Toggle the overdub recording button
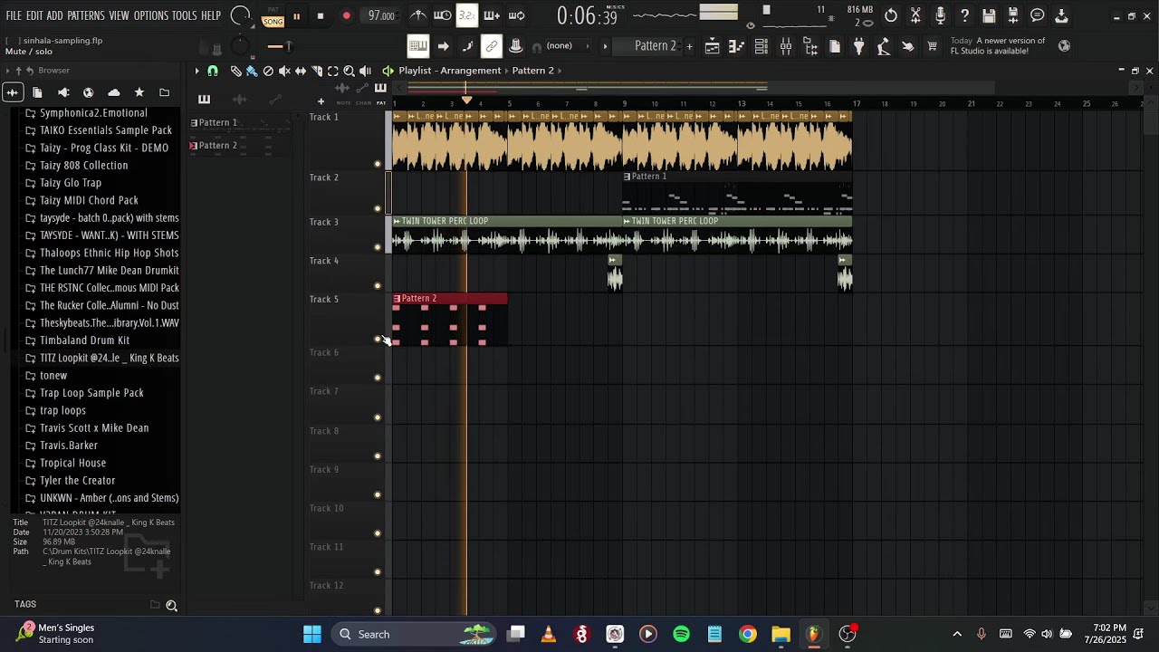The width and height of the screenshot is (1159, 652). tap(492, 15)
